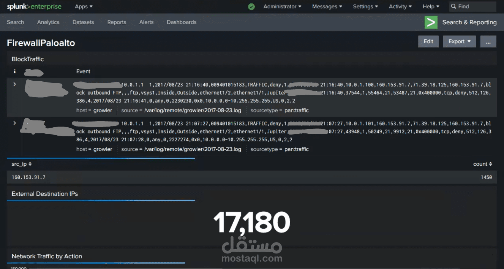Go to the Search tab
Screen dimensions: 504x269
point(15,22)
